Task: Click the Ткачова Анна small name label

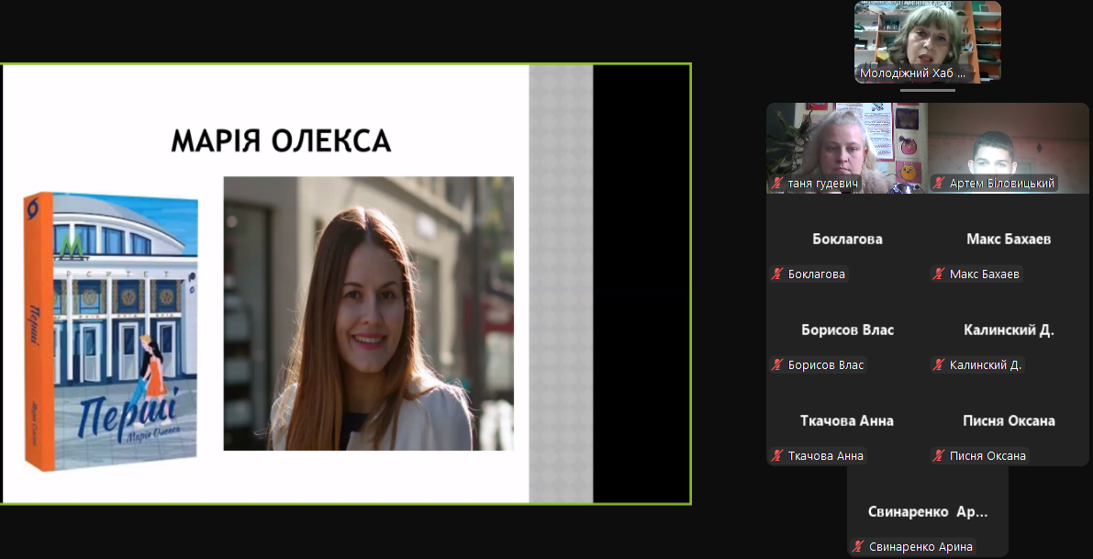Action: [825, 456]
